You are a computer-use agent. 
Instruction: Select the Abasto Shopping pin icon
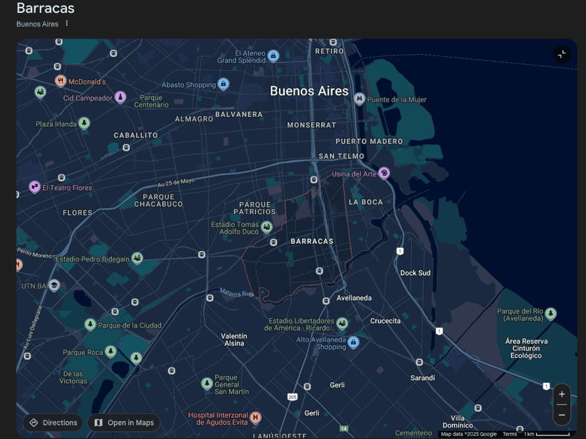[x=223, y=84]
